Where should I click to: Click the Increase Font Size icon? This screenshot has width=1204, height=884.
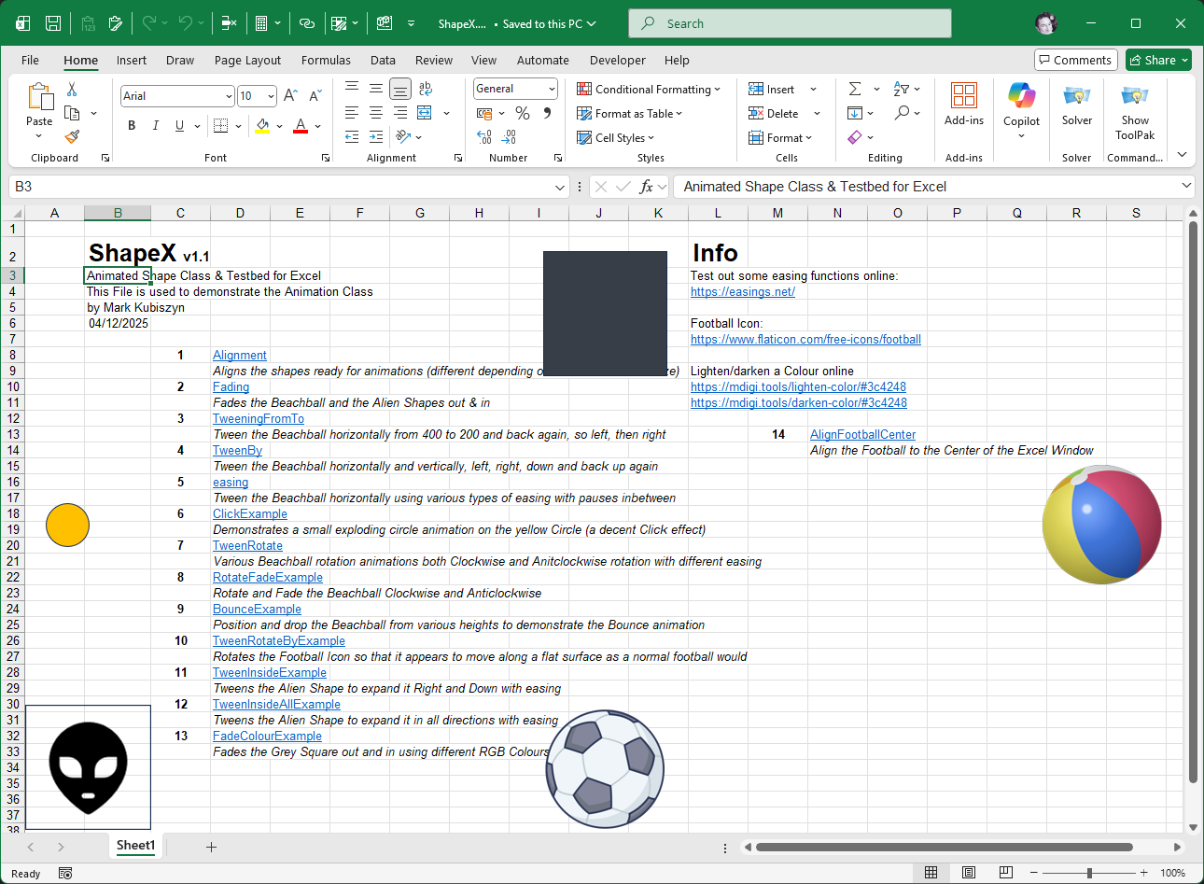[290, 96]
